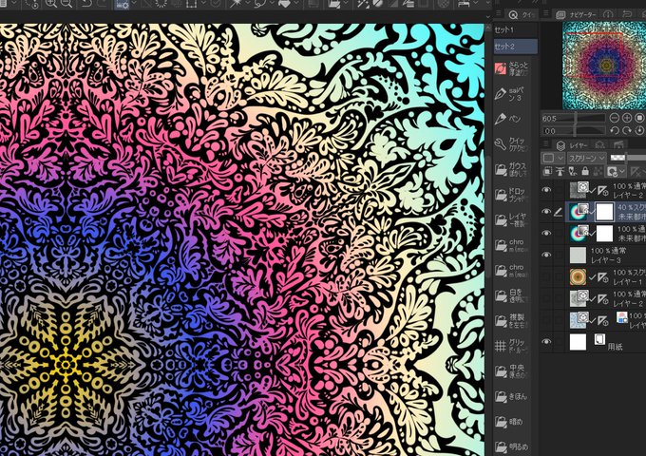646x456 pixels.
Task: Open the スクリーン blend mode dropdown
Action: [x=587, y=158]
